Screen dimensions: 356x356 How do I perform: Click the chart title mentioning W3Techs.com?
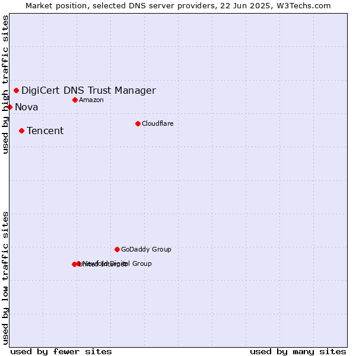coord(178,6)
